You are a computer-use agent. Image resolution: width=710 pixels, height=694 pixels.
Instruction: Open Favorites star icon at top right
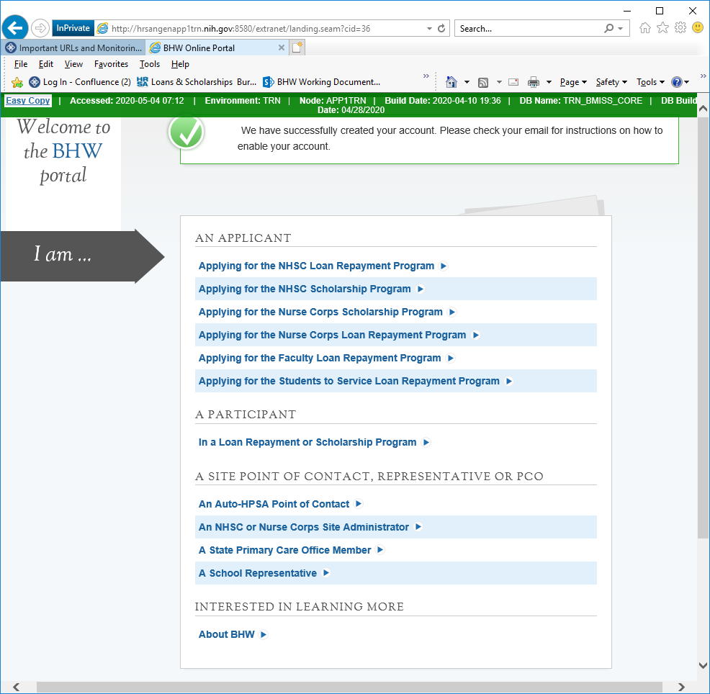(662, 28)
